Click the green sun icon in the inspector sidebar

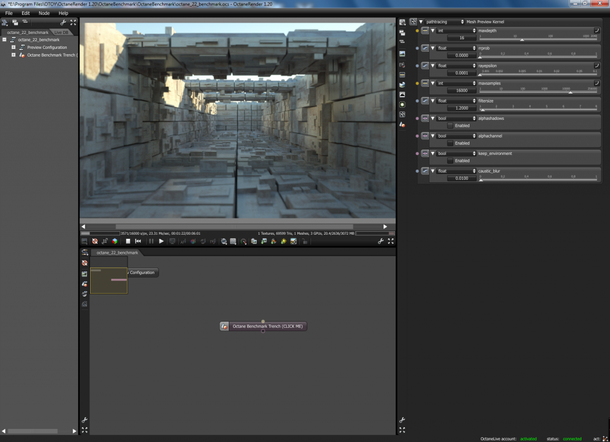(402, 105)
